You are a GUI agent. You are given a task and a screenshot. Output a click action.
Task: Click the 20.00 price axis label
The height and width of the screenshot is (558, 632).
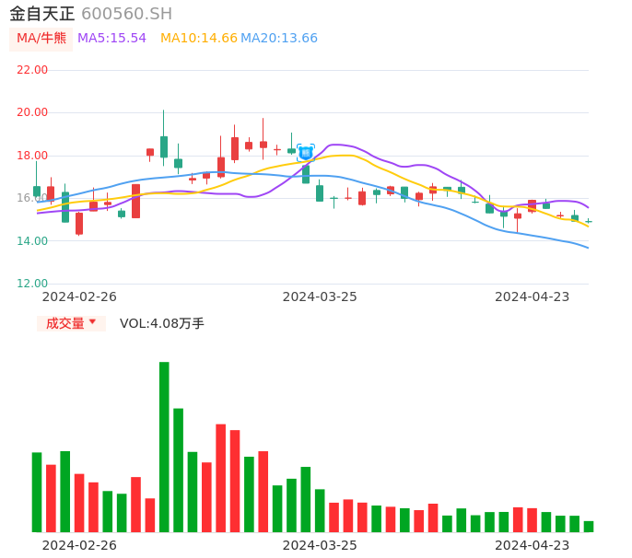click(32, 112)
